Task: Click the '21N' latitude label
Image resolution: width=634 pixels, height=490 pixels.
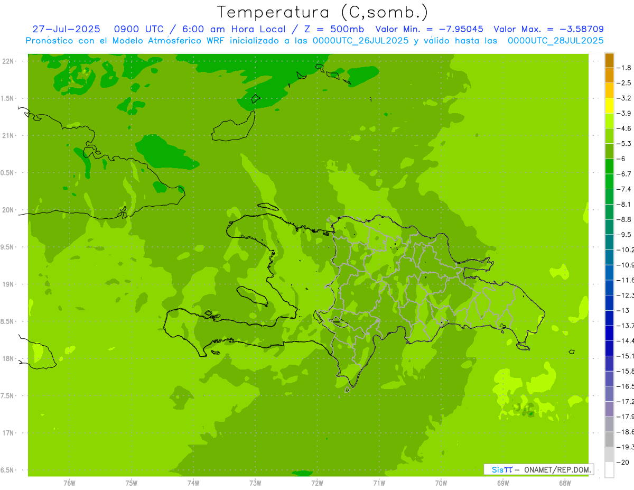Action: 8,136
